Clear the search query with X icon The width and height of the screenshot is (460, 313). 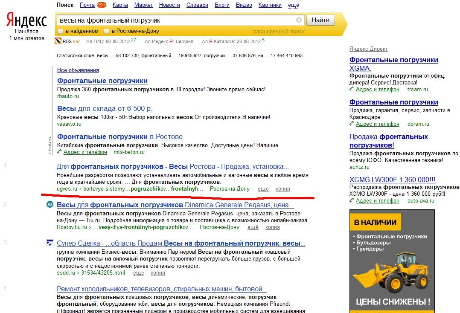coord(299,20)
